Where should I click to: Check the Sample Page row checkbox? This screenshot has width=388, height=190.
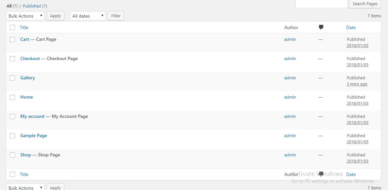12,136
